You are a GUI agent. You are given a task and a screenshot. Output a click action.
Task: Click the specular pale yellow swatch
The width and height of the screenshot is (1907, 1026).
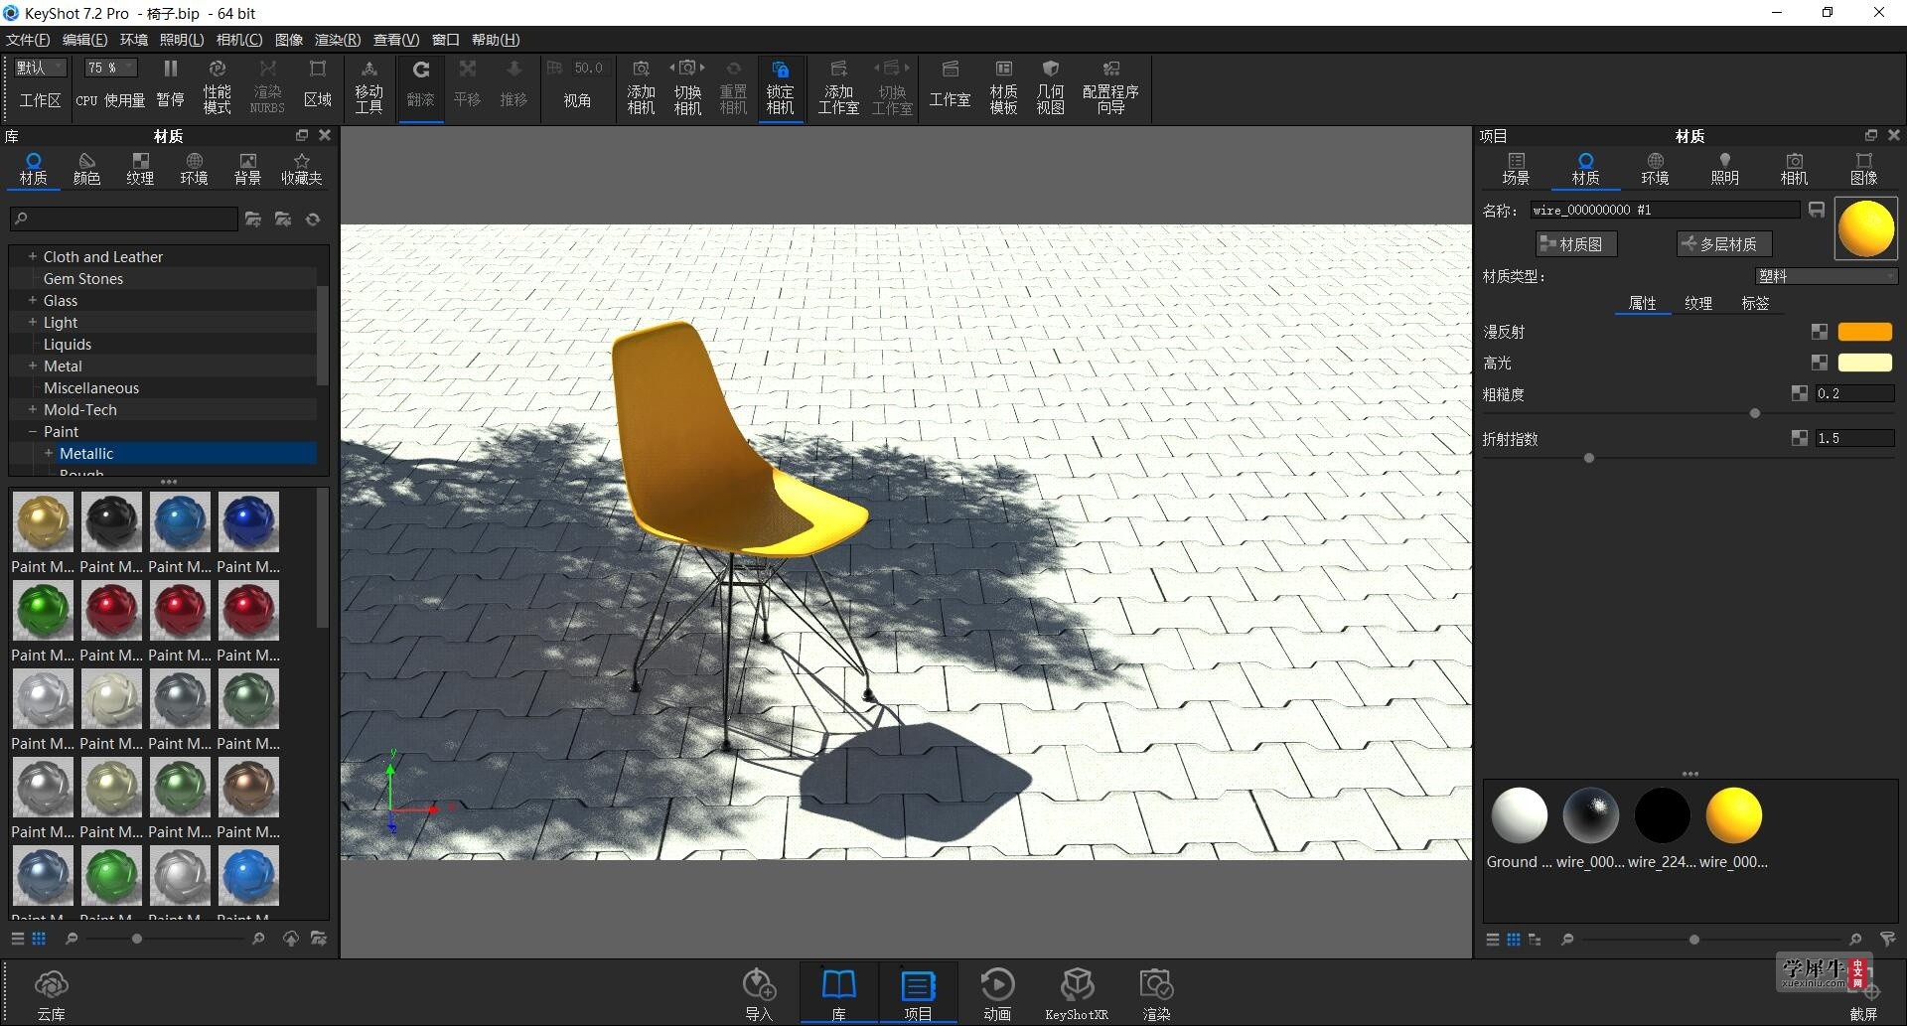click(x=1864, y=363)
